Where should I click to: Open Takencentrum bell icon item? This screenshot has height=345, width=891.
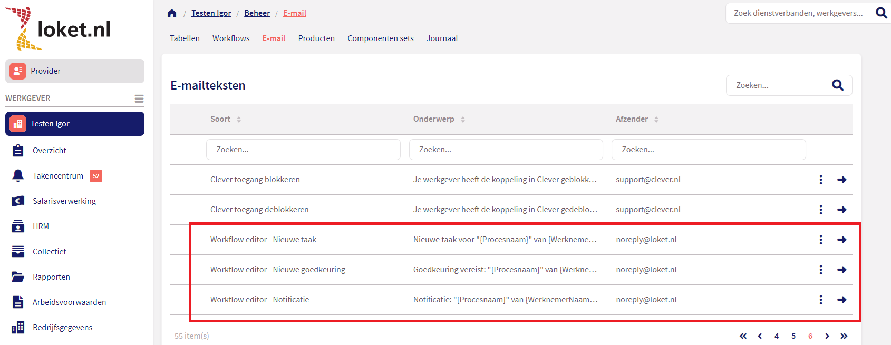pyautogui.click(x=18, y=176)
